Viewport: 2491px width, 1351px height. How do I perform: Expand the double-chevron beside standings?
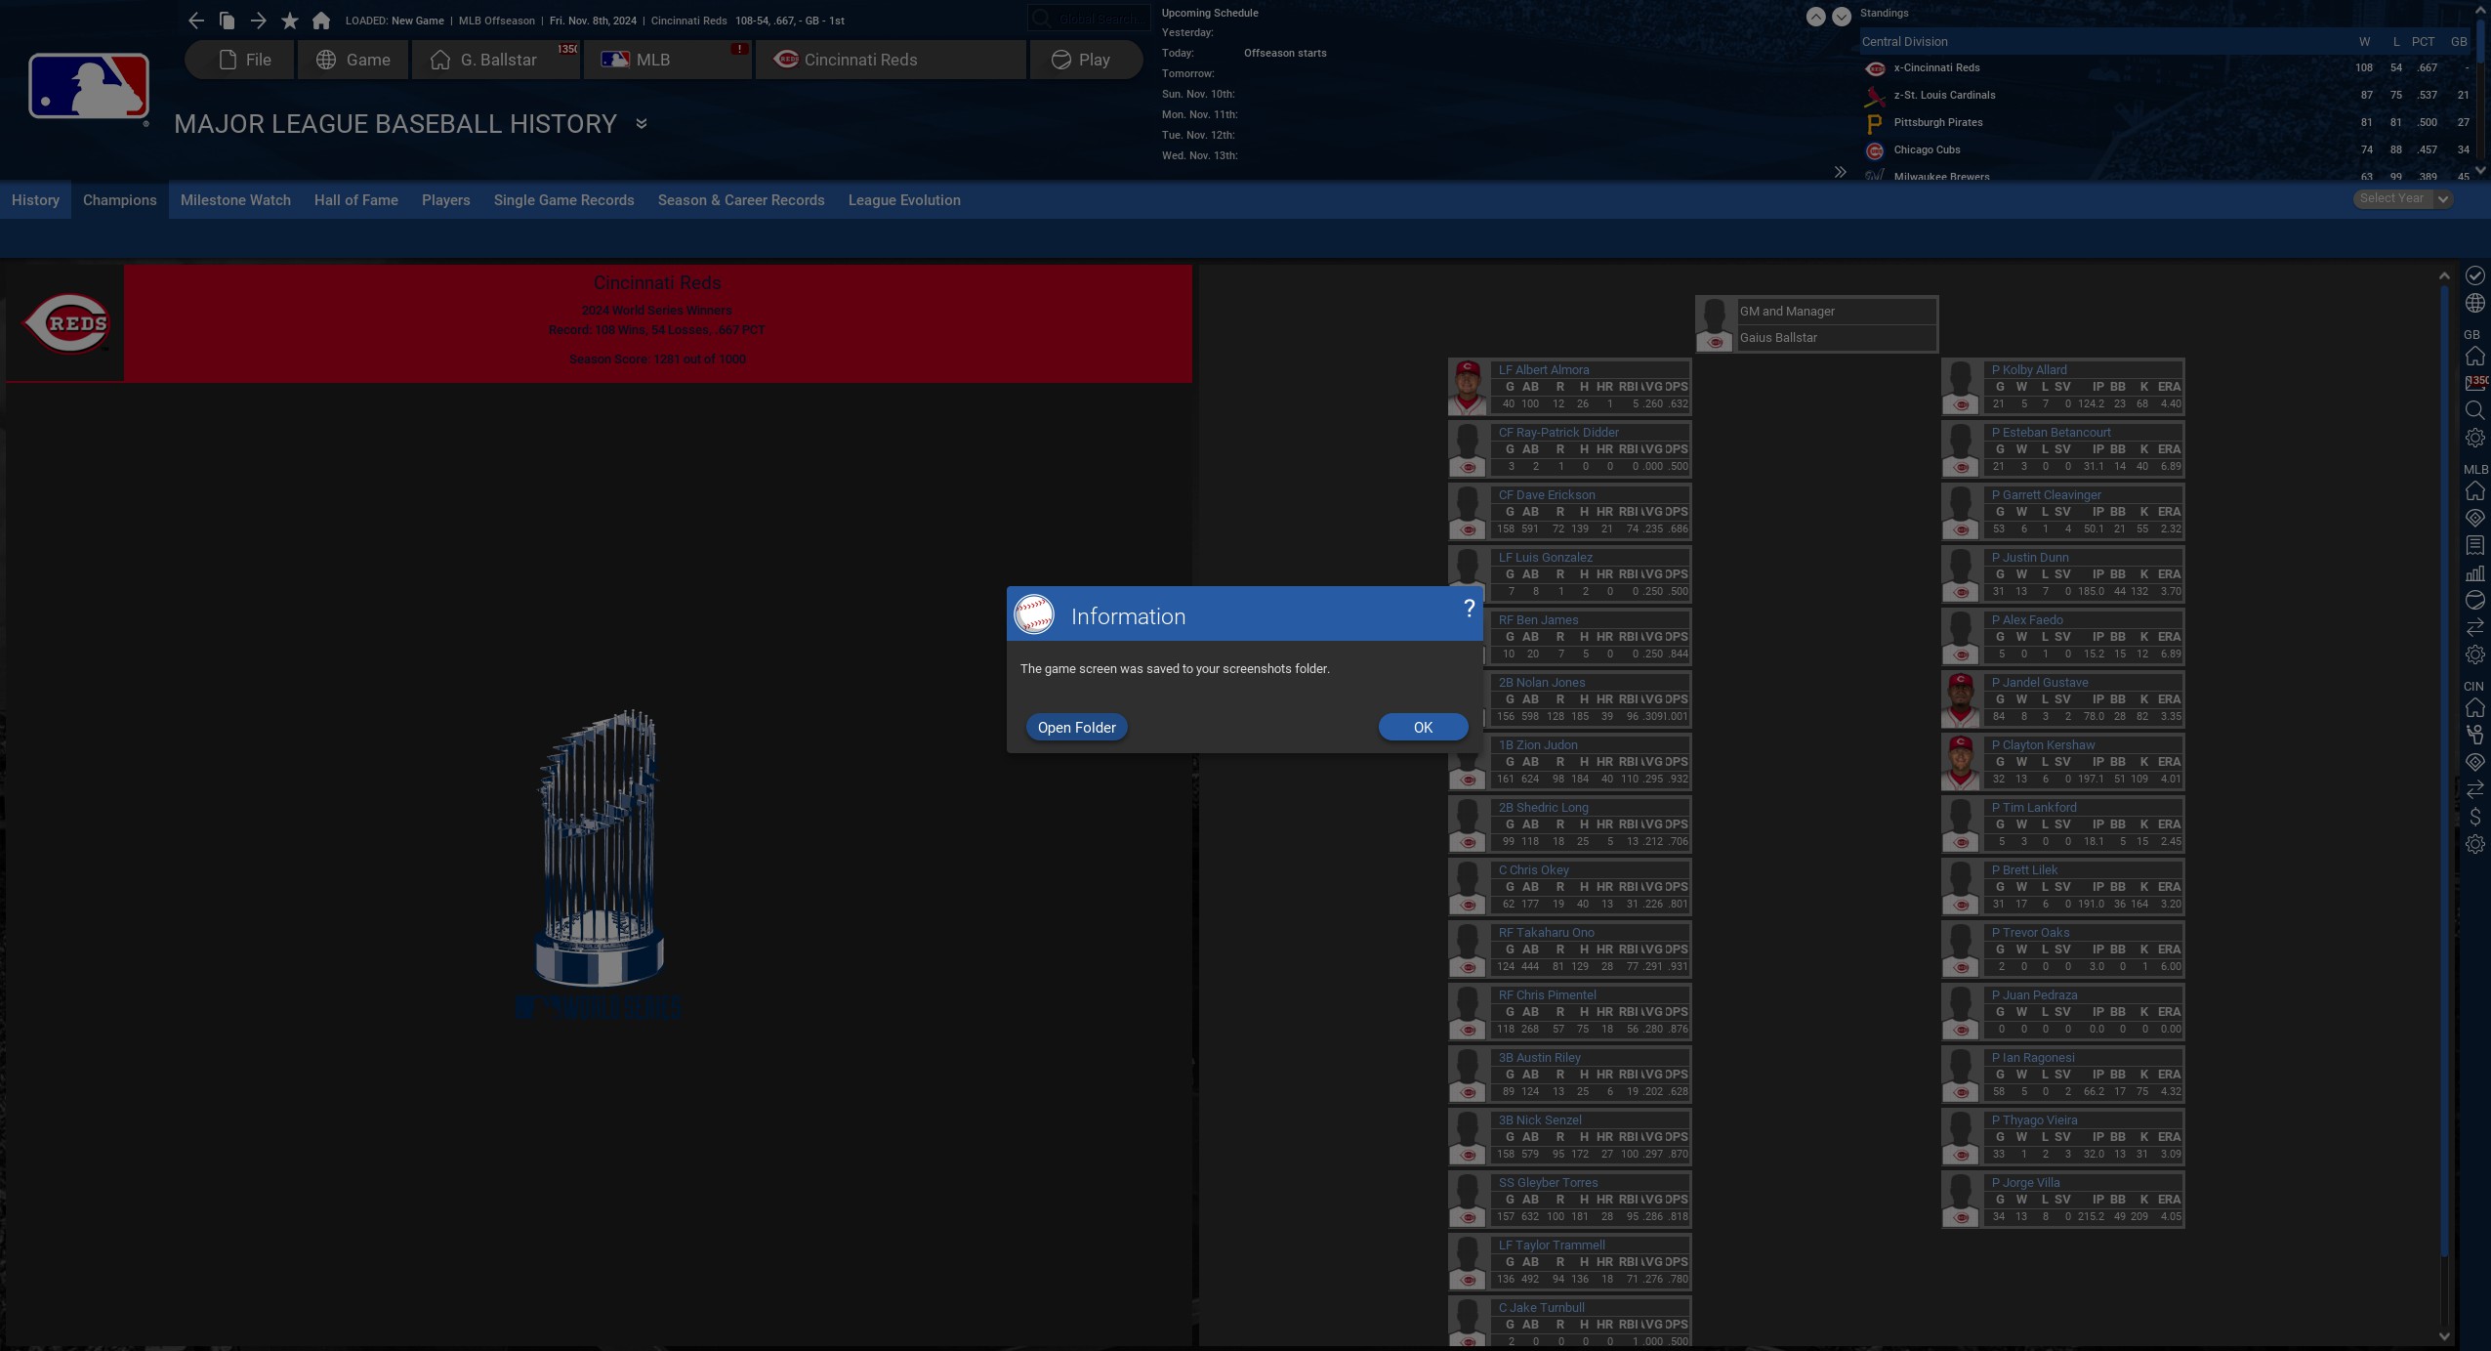1840,172
